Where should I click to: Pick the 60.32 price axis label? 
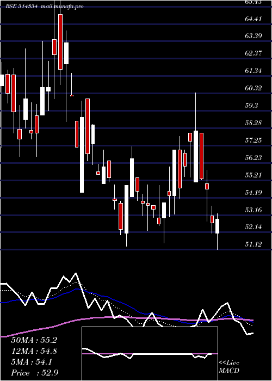[254, 88]
